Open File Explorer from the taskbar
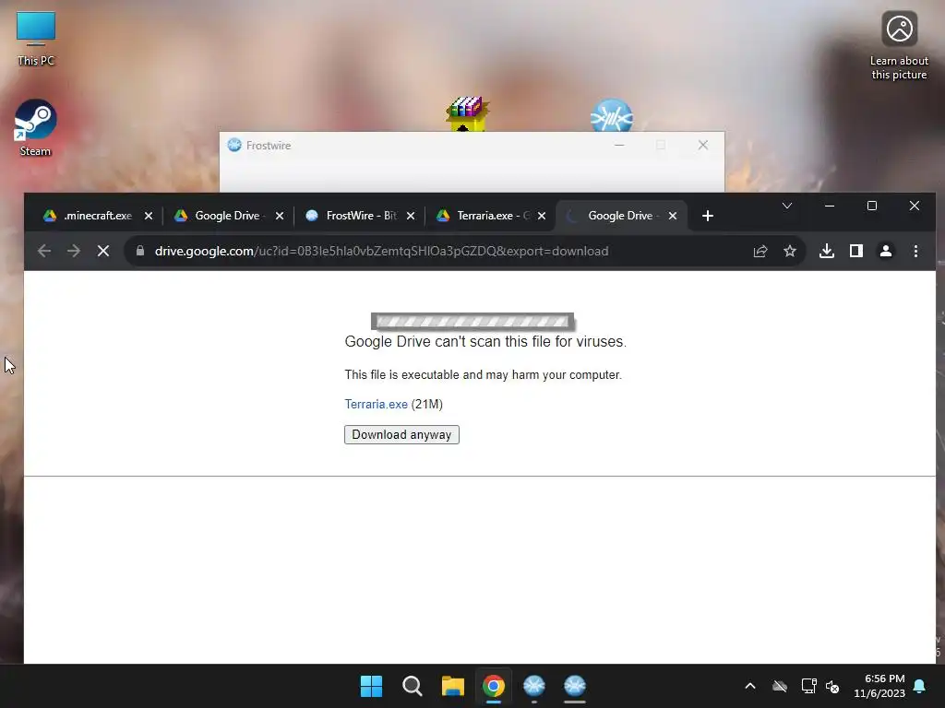Image resolution: width=945 pixels, height=708 pixels. click(x=452, y=686)
